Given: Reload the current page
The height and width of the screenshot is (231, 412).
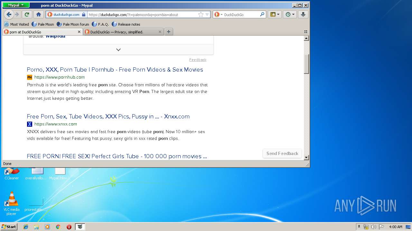Looking at the screenshot, I should (x=27, y=14).
